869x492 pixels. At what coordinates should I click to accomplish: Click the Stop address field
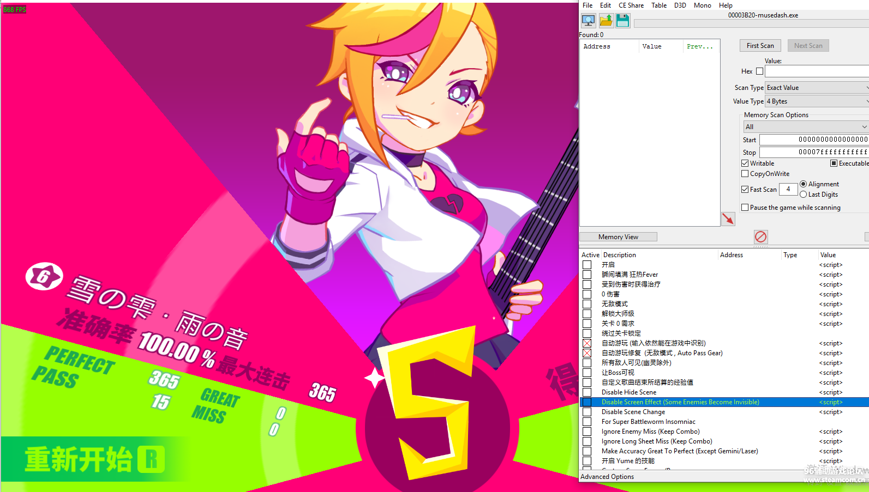click(x=814, y=152)
